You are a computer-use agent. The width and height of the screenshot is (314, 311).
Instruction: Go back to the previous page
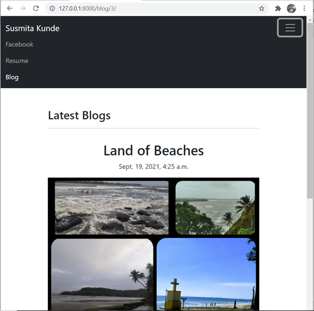[x=9, y=8]
